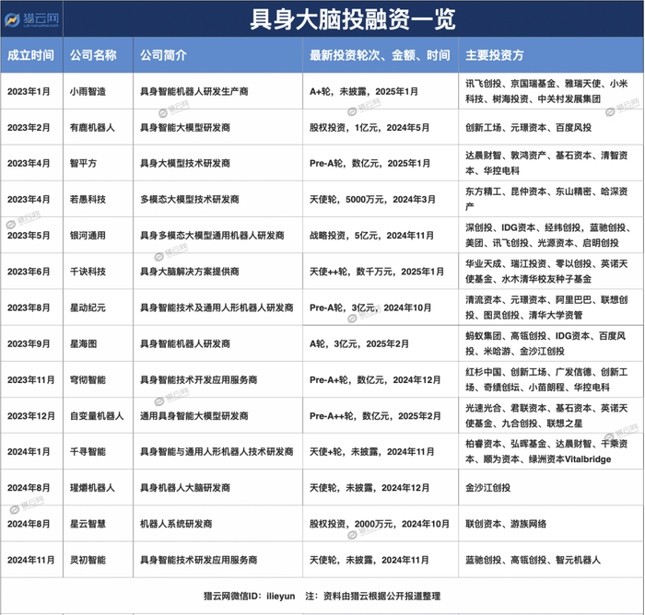This screenshot has width=645, height=615.
Task: Click the 银河通用 company name
Action: click(88, 236)
